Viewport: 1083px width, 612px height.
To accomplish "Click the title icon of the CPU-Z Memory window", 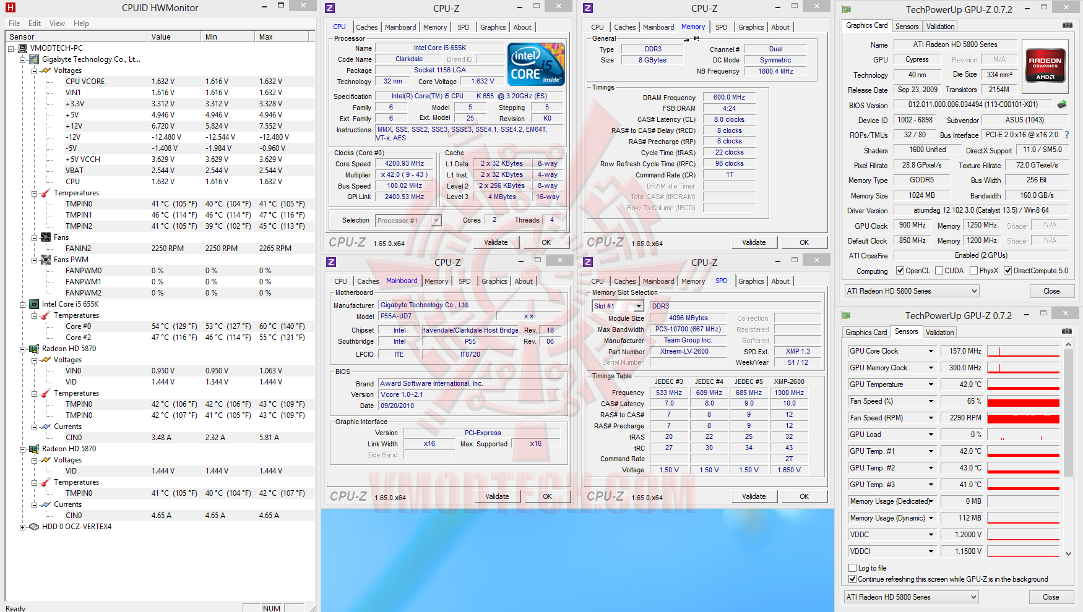I will click(588, 8).
